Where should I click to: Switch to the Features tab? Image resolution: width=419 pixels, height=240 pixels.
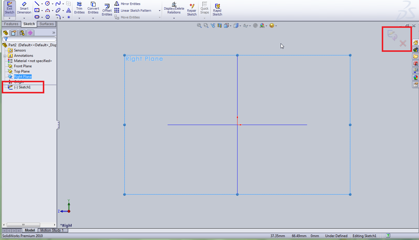[x=11, y=24]
